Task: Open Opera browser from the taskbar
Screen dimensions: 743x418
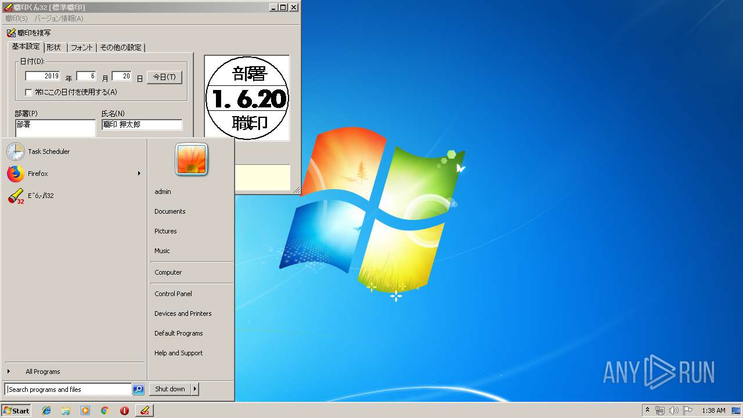Action: click(124, 410)
